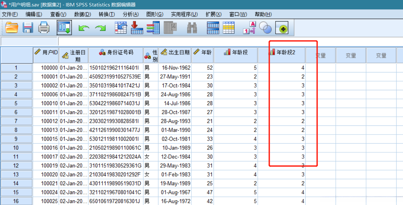Screen dimensions: 403x205
Task: Select row header 5
Action: point(16,103)
